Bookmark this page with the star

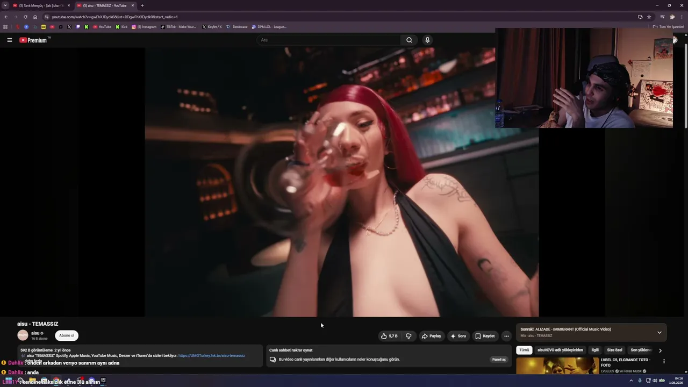(x=649, y=17)
